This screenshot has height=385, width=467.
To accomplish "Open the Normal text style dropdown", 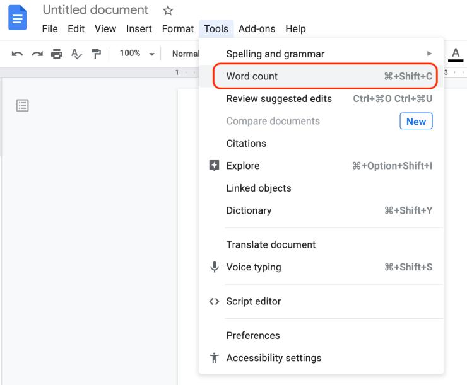I will [185, 54].
